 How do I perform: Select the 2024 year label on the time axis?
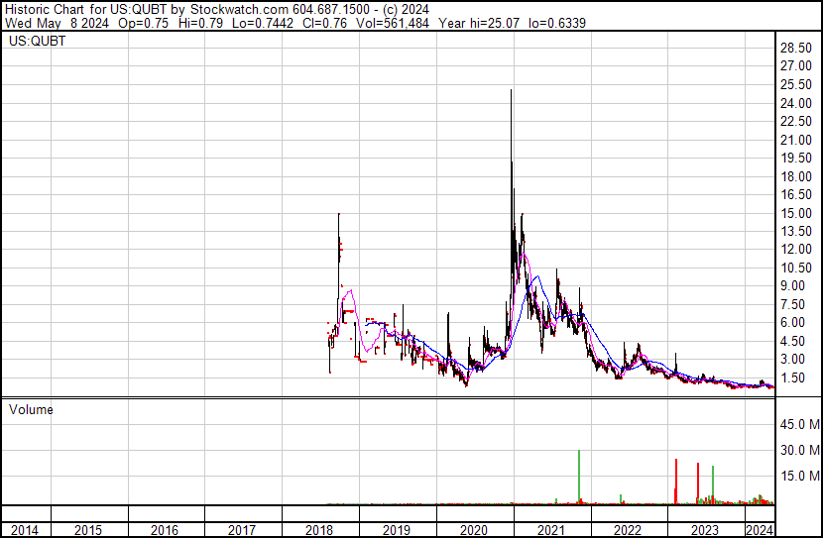click(x=759, y=530)
